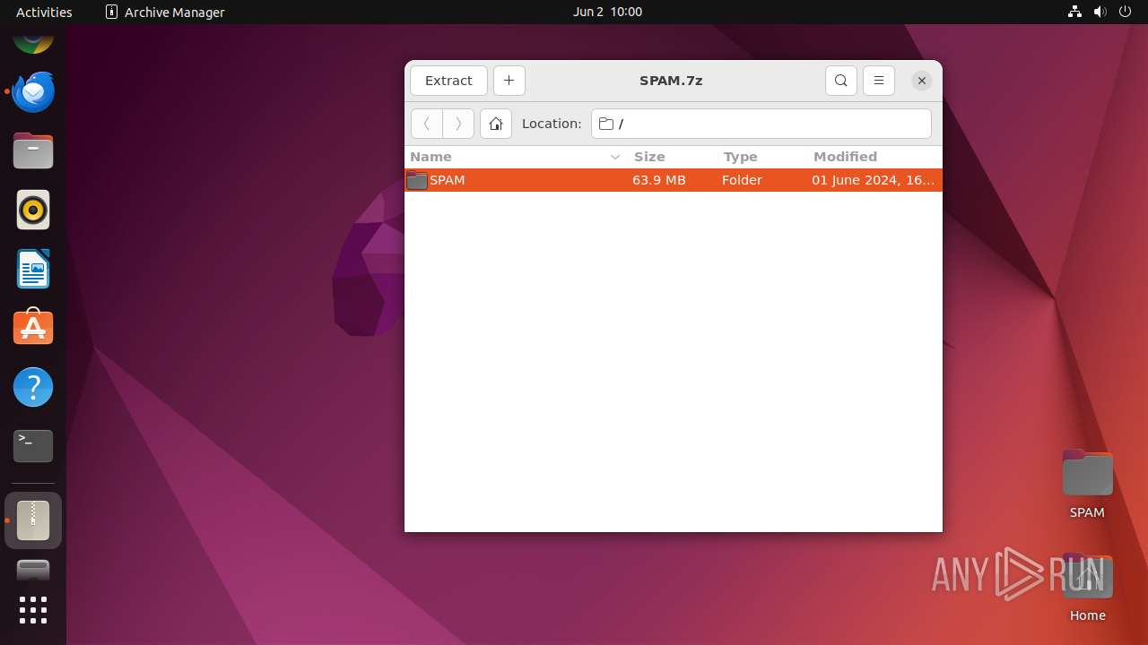The height and width of the screenshot is (645, 1148).
Task: Select SPAM folder on desktop
Action: click(x=1087, y=484)
